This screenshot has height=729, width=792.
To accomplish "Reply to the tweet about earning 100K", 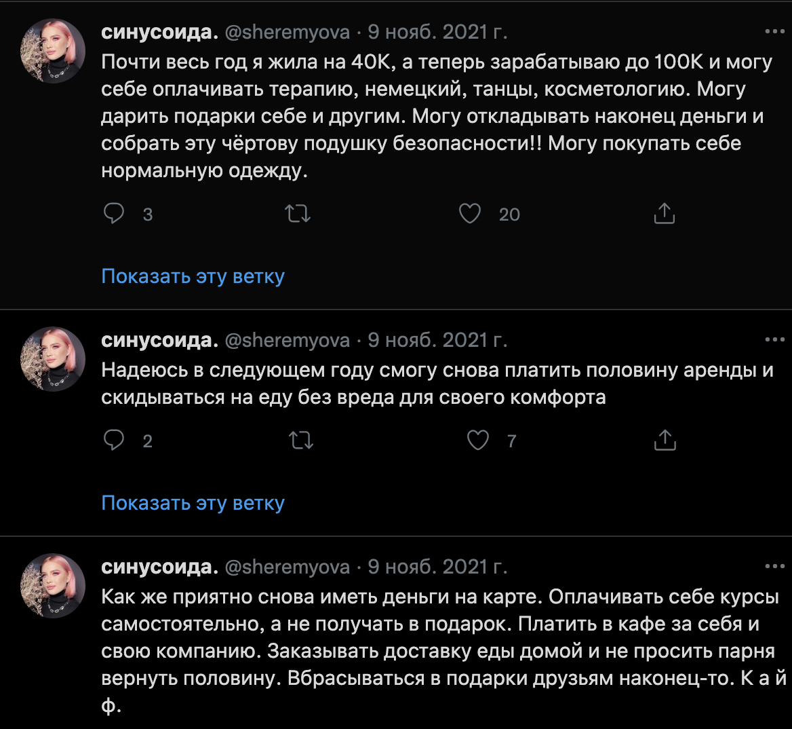I will 114,214.
